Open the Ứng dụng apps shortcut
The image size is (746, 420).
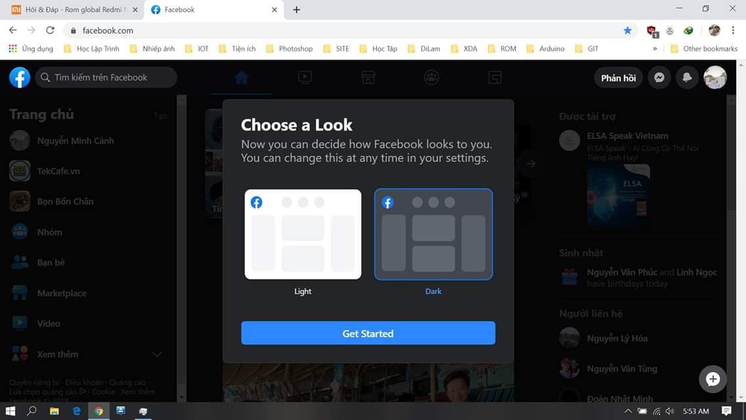30,49
